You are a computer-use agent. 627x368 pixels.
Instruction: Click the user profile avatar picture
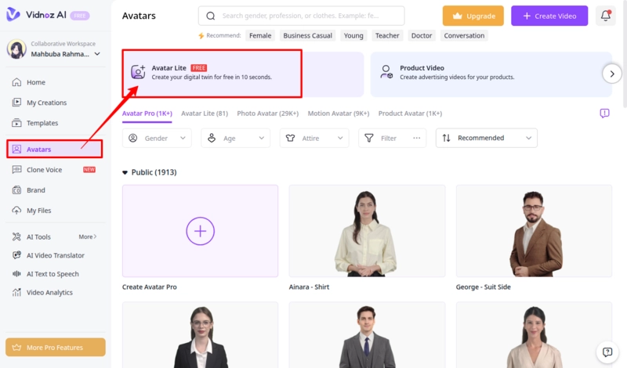(x=16, y=49)
